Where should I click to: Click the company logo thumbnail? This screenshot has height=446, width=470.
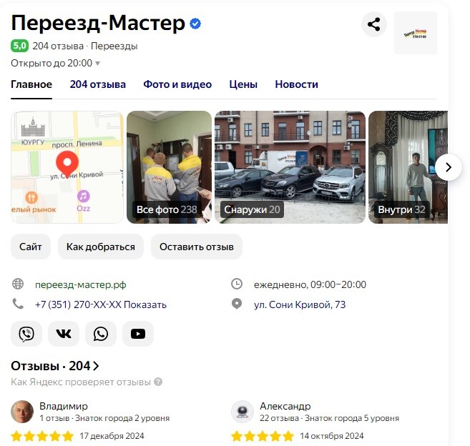click(x=416, y=33)
